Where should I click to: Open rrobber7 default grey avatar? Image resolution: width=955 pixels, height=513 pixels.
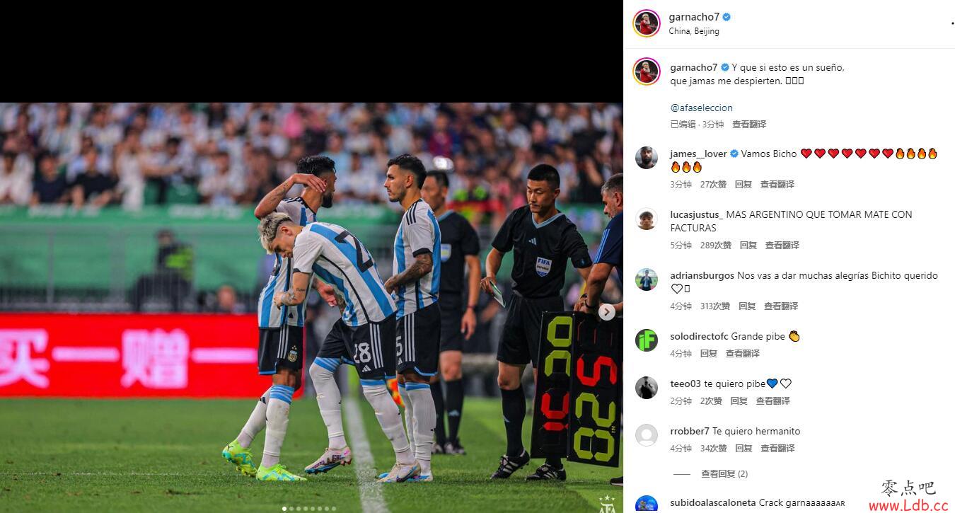coord(646,435)
